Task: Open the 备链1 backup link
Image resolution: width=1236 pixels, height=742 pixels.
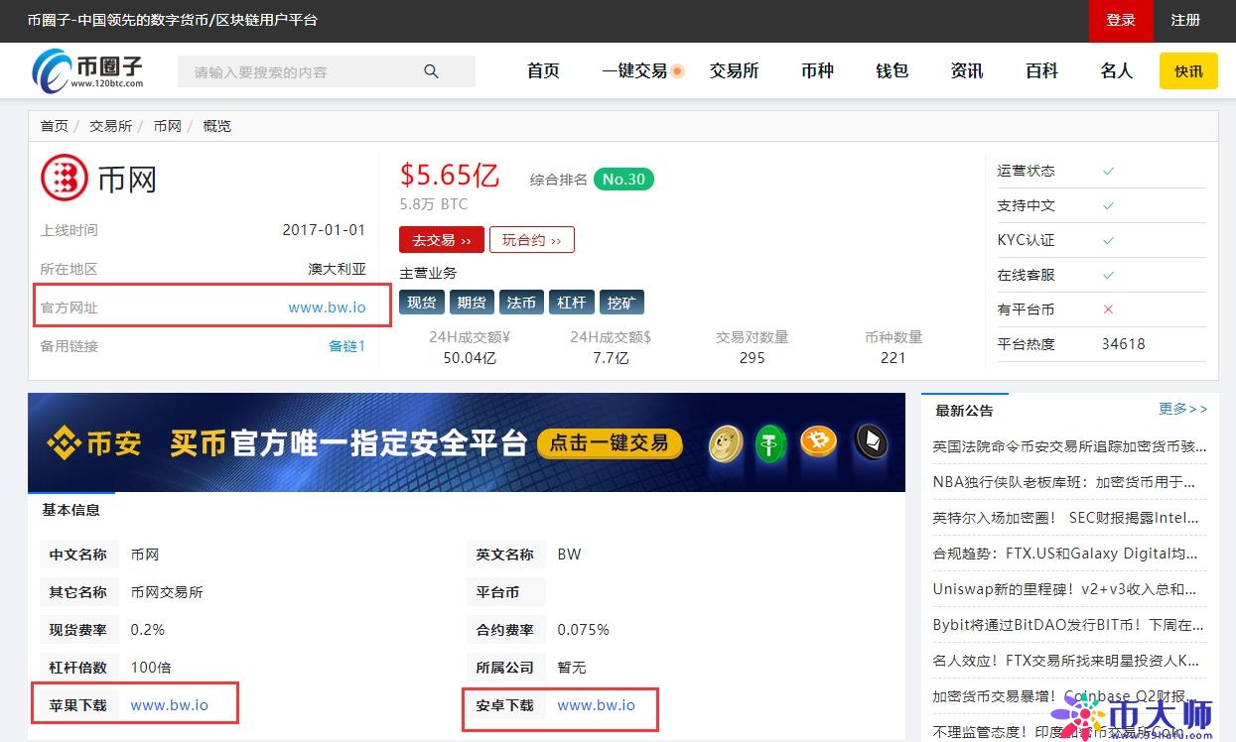Action: coord(346,346)
